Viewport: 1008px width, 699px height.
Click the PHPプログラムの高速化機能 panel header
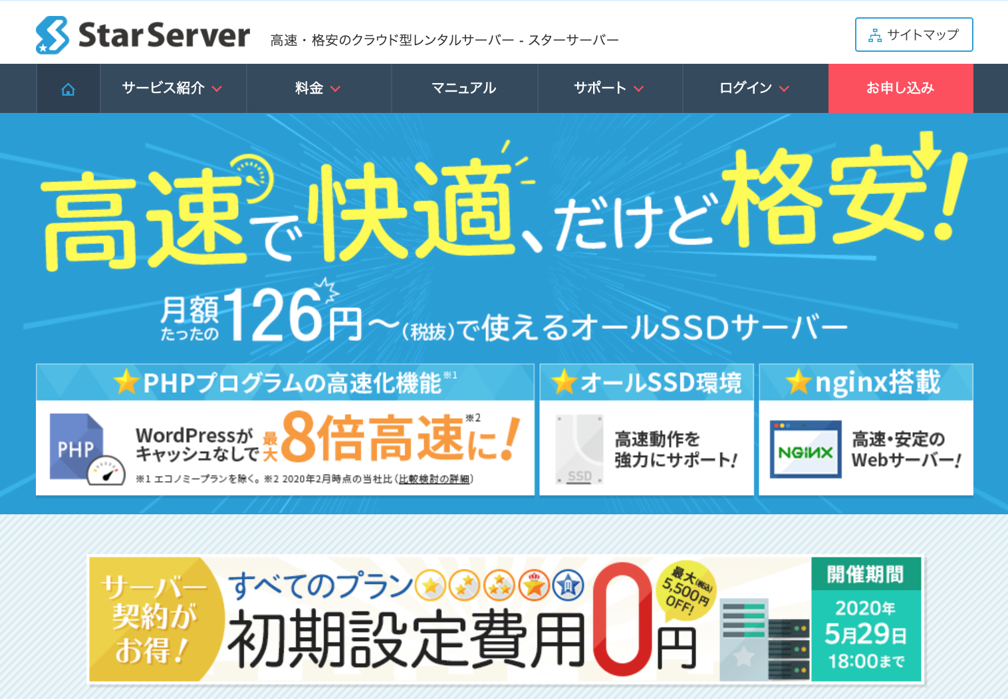pyautogui.click(x=285, y=383)
